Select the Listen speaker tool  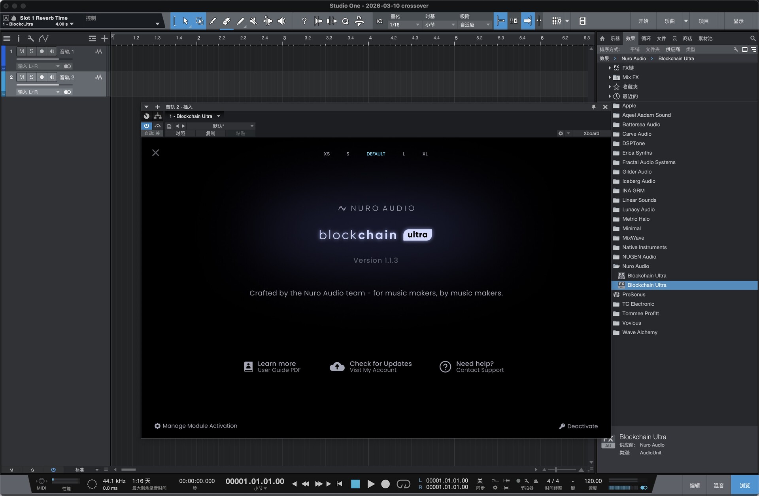pos(281,21)
